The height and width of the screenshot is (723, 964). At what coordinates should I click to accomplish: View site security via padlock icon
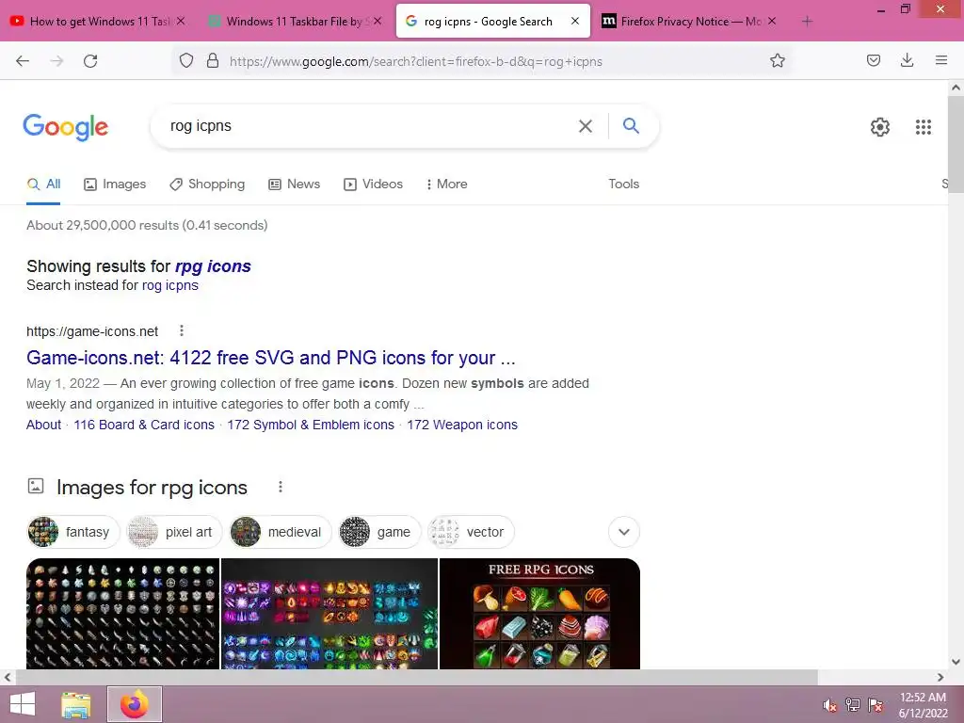[x=213, y=61]
